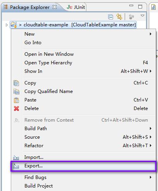Select the cloudtable-example project item

click(x=73, y=25)
